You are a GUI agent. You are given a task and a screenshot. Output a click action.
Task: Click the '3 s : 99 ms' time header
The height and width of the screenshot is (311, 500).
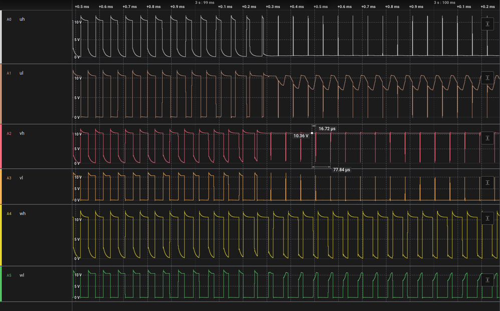[205, 3]
